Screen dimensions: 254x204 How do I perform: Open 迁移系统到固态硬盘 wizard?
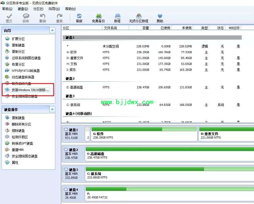(x=23, y=58)
